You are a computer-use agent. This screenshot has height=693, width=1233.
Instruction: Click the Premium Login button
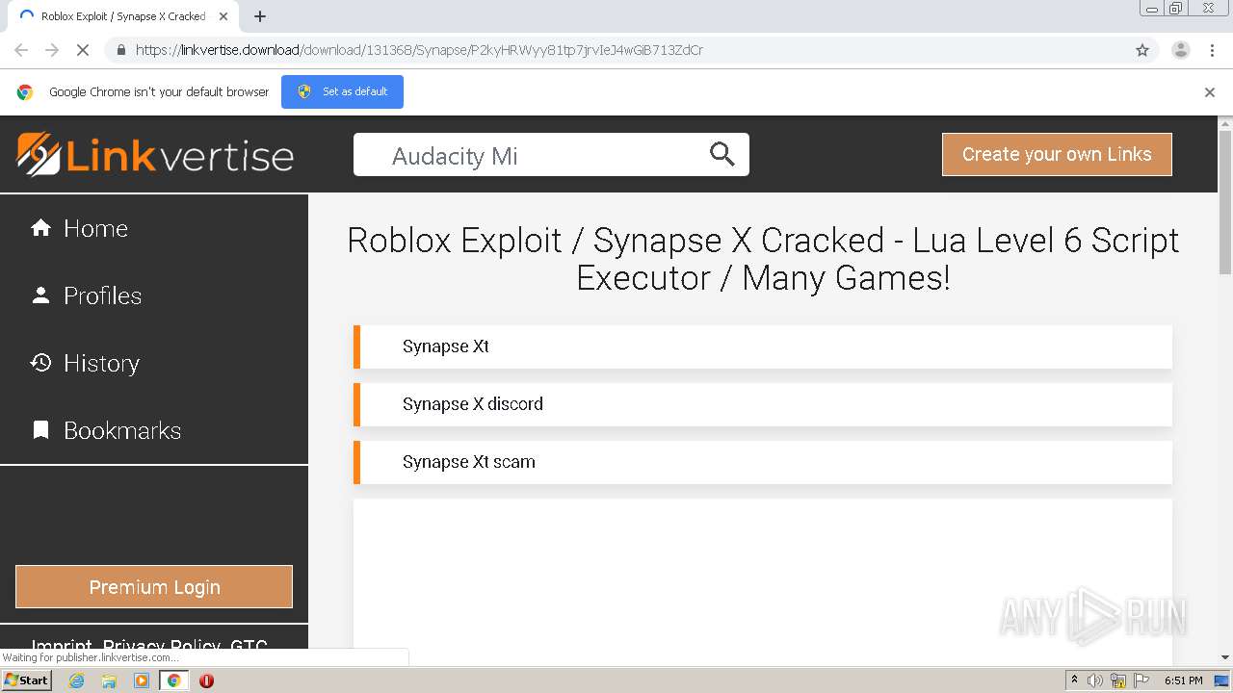(154, 587)
